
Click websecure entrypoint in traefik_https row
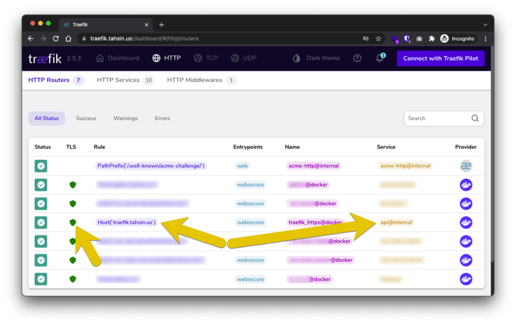pyautogui.click(x=250, y=223)
